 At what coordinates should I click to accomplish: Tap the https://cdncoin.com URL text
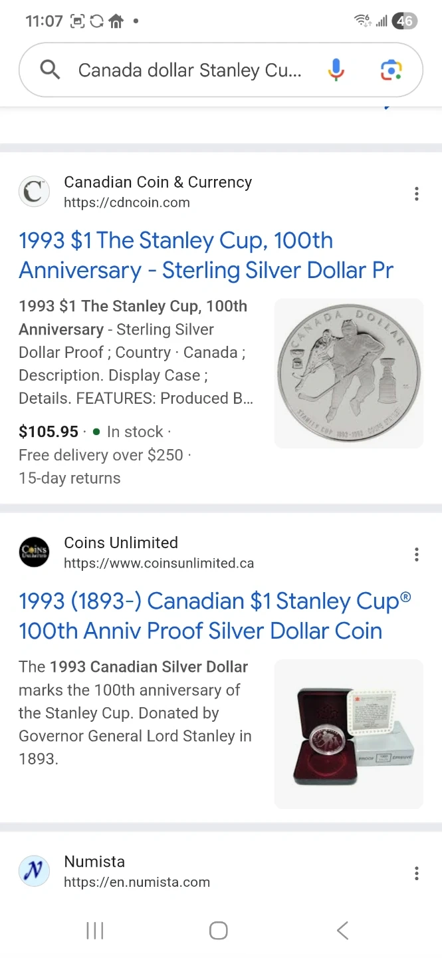pyautogui.click(x=127, y=203)
